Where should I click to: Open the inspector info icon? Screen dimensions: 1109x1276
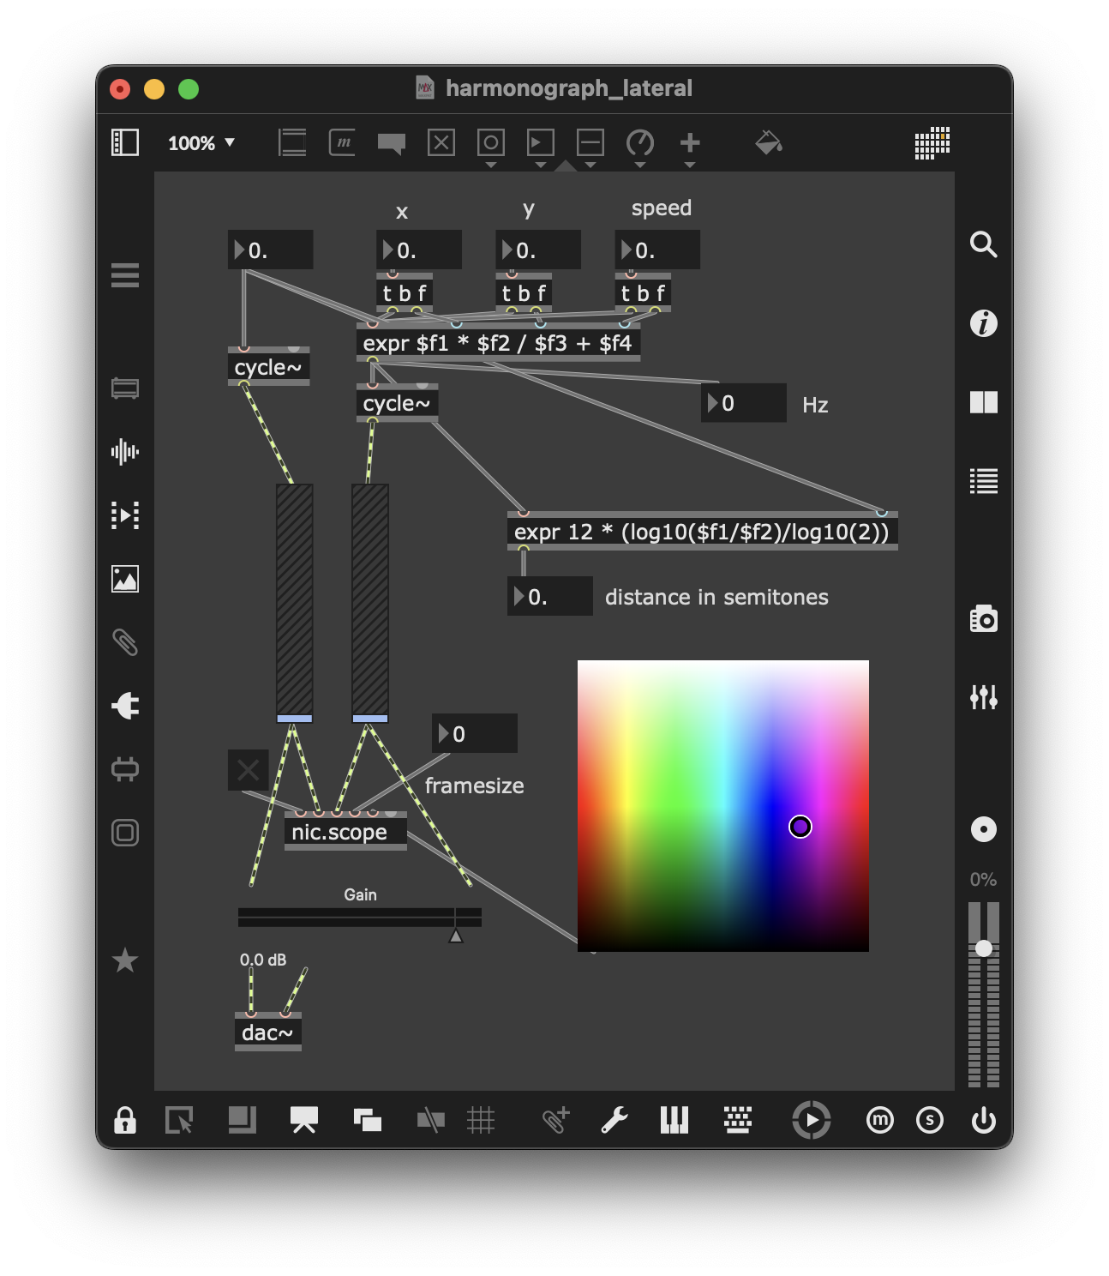point(983,323)
